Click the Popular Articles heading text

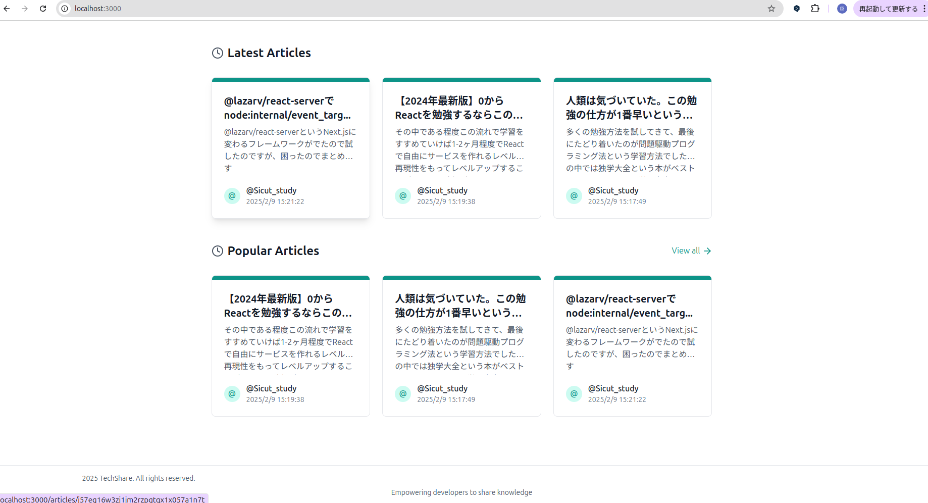(x=273, y=251)
